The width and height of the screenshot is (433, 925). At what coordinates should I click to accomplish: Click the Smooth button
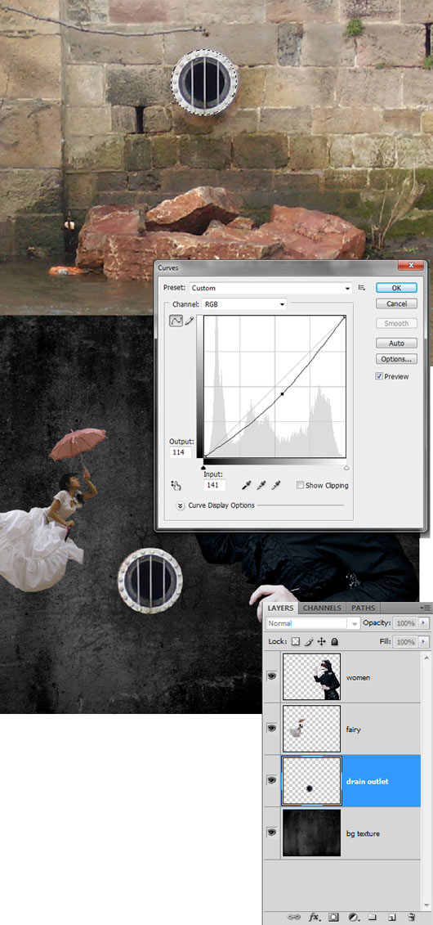[x=396, y=323]
